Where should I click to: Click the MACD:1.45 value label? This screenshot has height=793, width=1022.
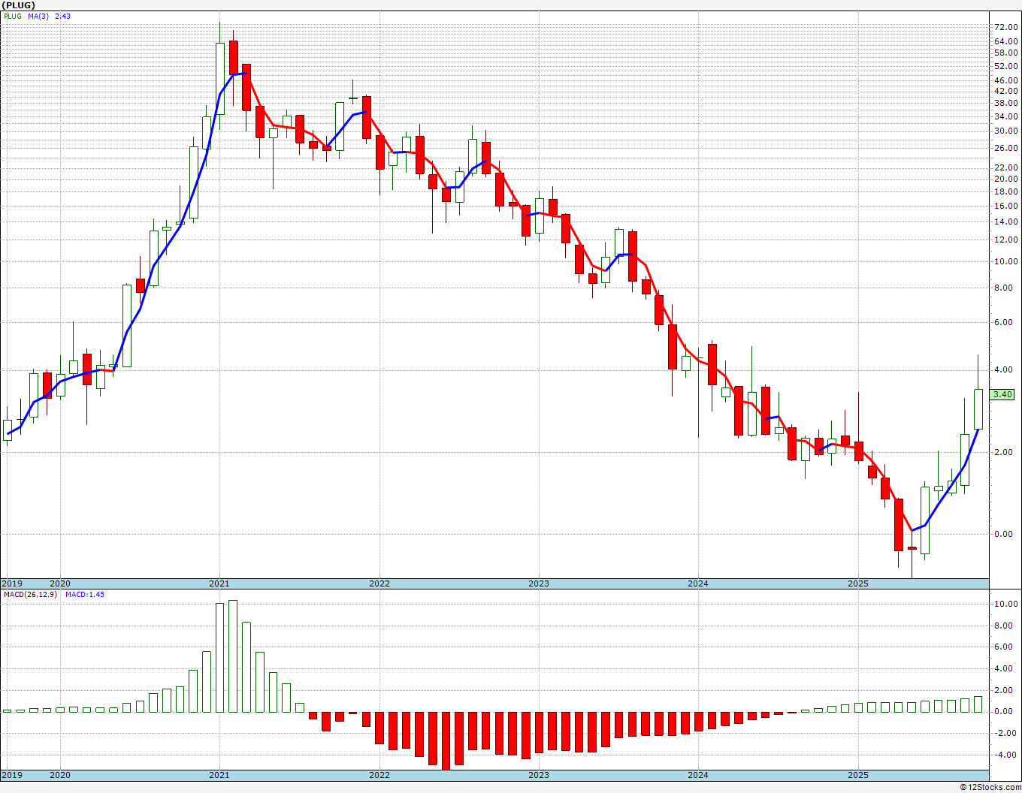pyautogui.click(x=85, y=594)
